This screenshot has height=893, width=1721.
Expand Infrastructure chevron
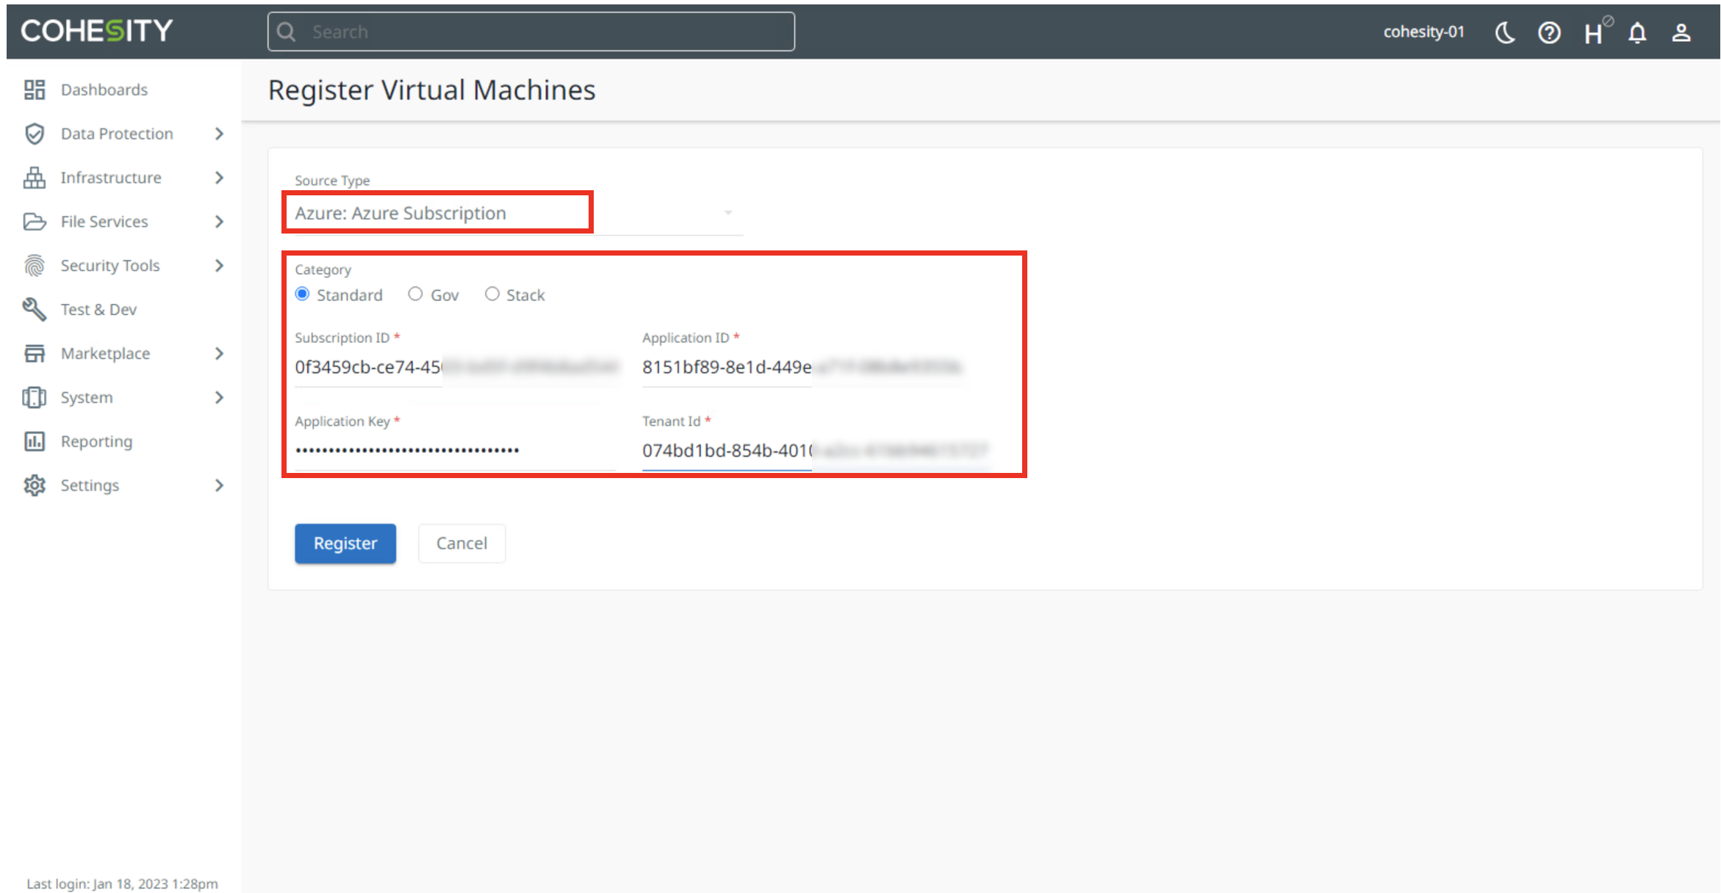coord(219,178)
